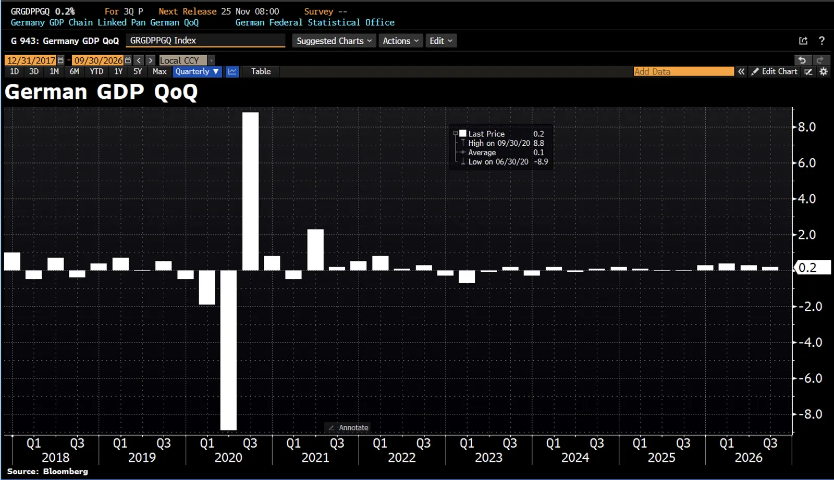This screenshot has width=834, height=480.
Task: Click 'Next Release' text in header
Action: click(x=188, y=11)
